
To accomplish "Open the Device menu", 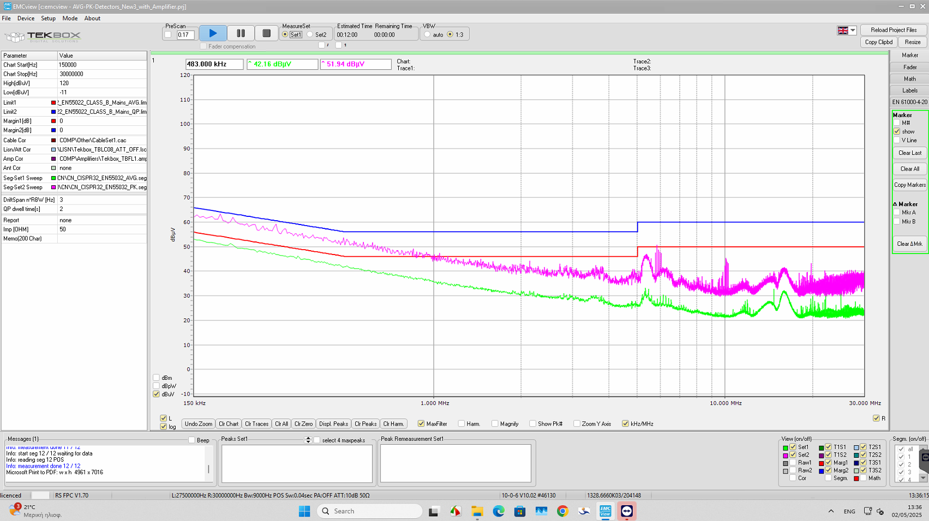I will coord(26,18).
